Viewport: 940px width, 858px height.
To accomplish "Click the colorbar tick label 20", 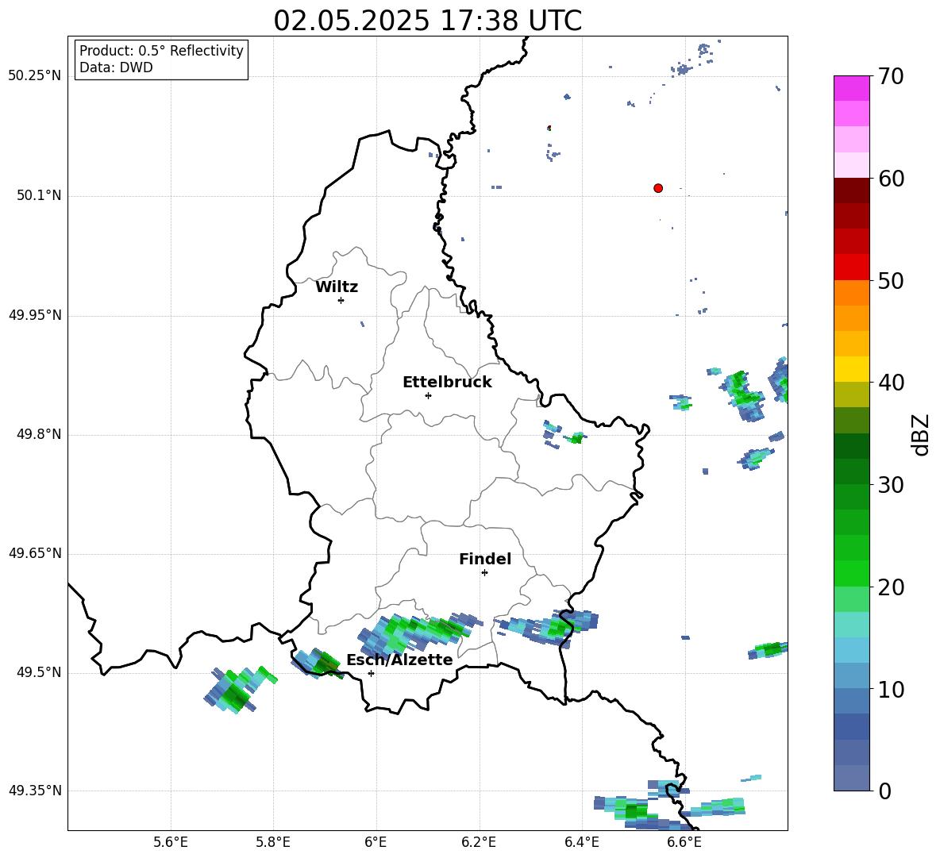I will tap(891, 587).
